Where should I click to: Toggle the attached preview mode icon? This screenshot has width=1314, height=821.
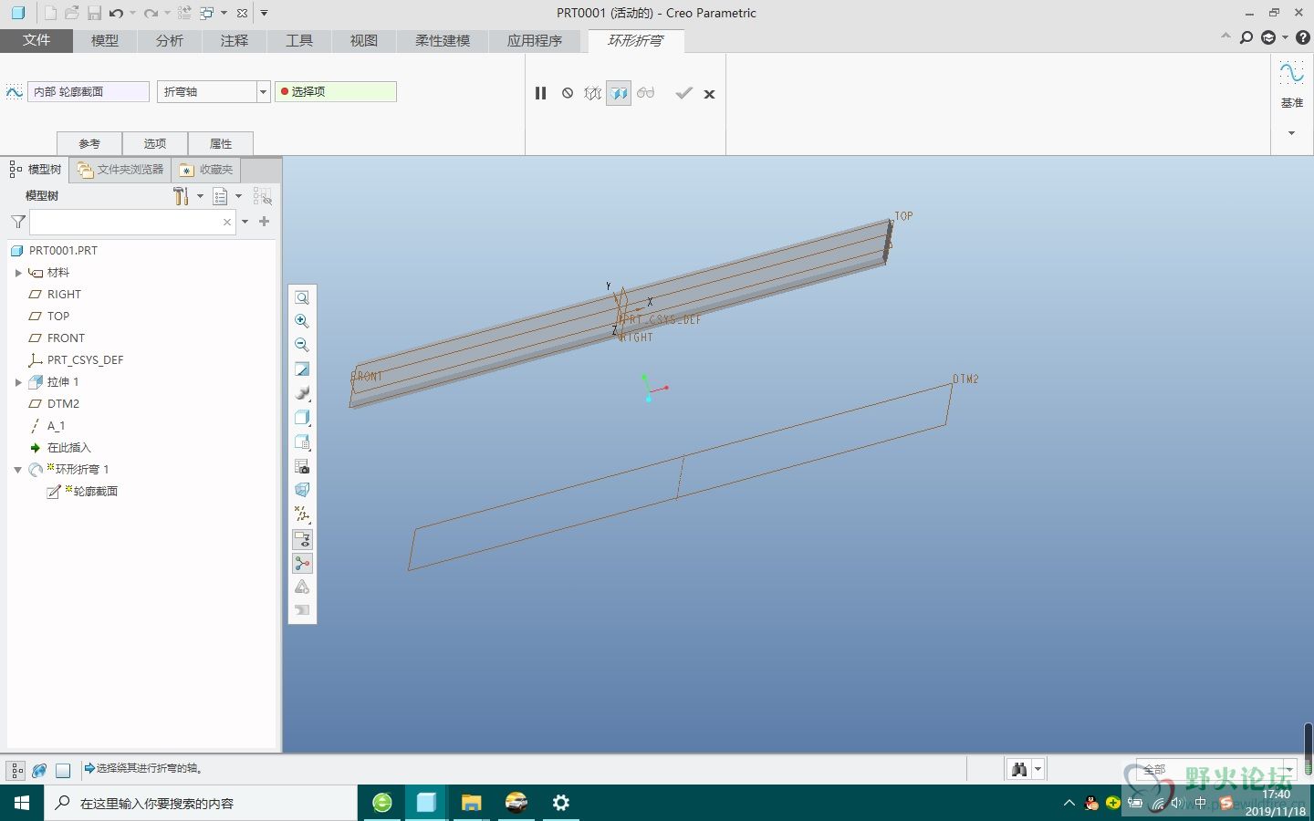point(619,93)
